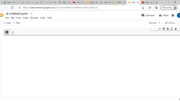Share the notebook
This screenshot has height=101, width=180.
tap(164, 15)
